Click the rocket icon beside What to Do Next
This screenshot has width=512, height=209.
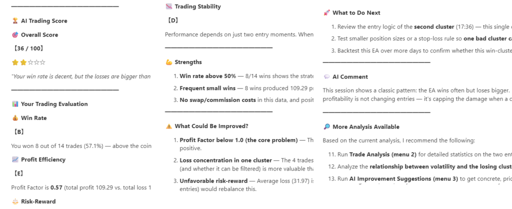pos(326,12)
